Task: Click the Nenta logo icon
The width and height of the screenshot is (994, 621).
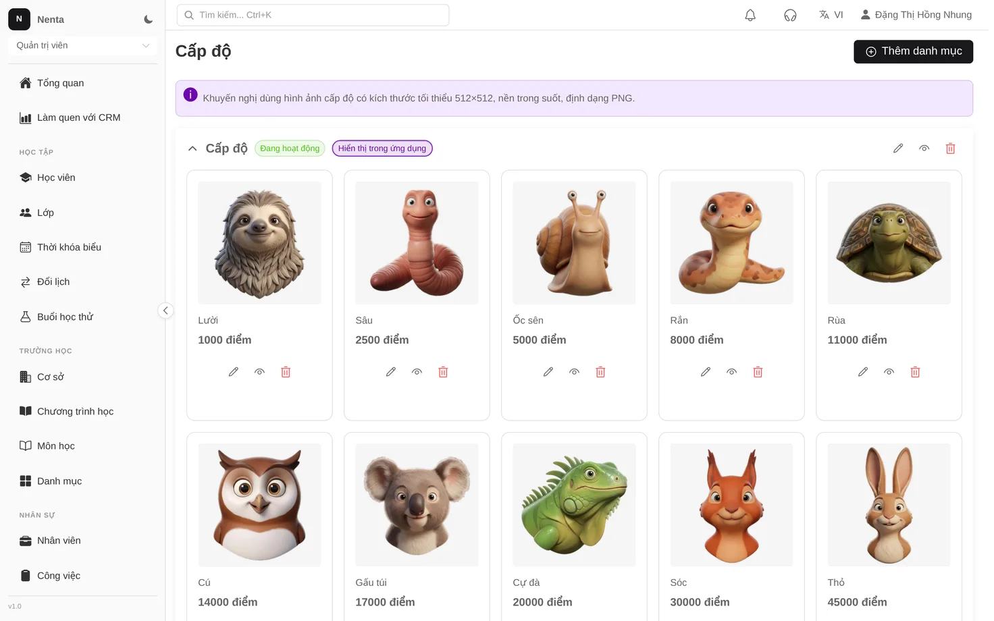Action: [19, 20]
